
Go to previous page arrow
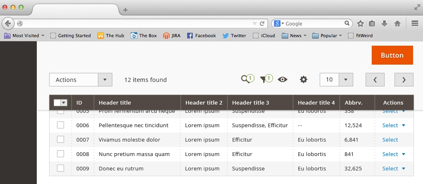[x=375, y=80]
